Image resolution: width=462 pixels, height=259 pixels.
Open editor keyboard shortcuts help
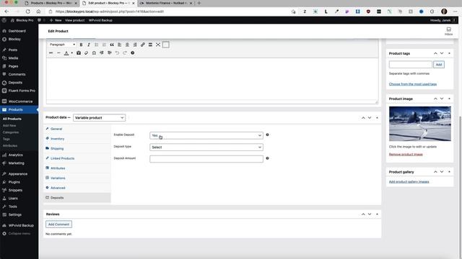133,53
